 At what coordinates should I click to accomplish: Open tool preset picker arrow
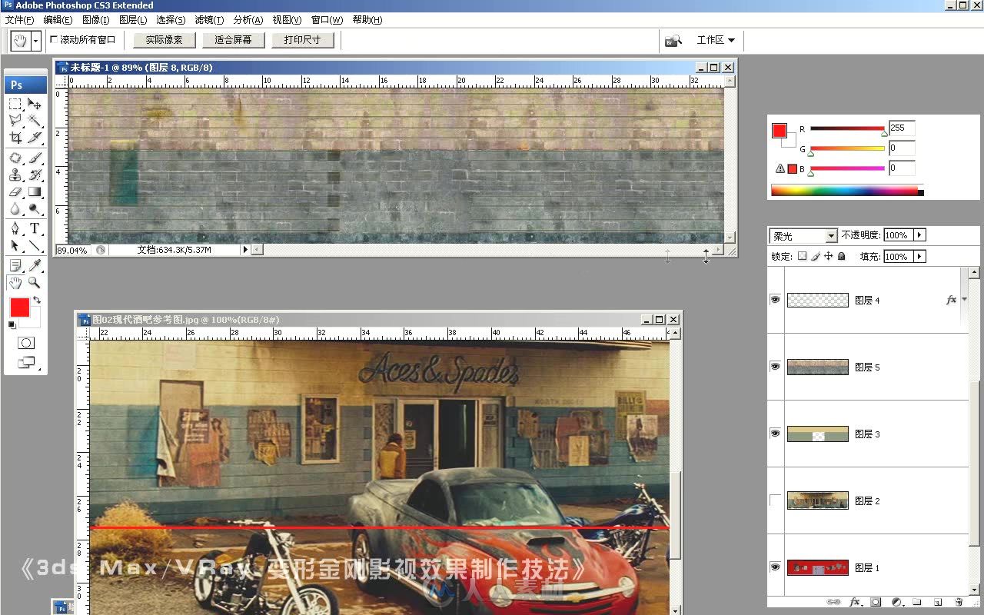click(x=36, y=40)
